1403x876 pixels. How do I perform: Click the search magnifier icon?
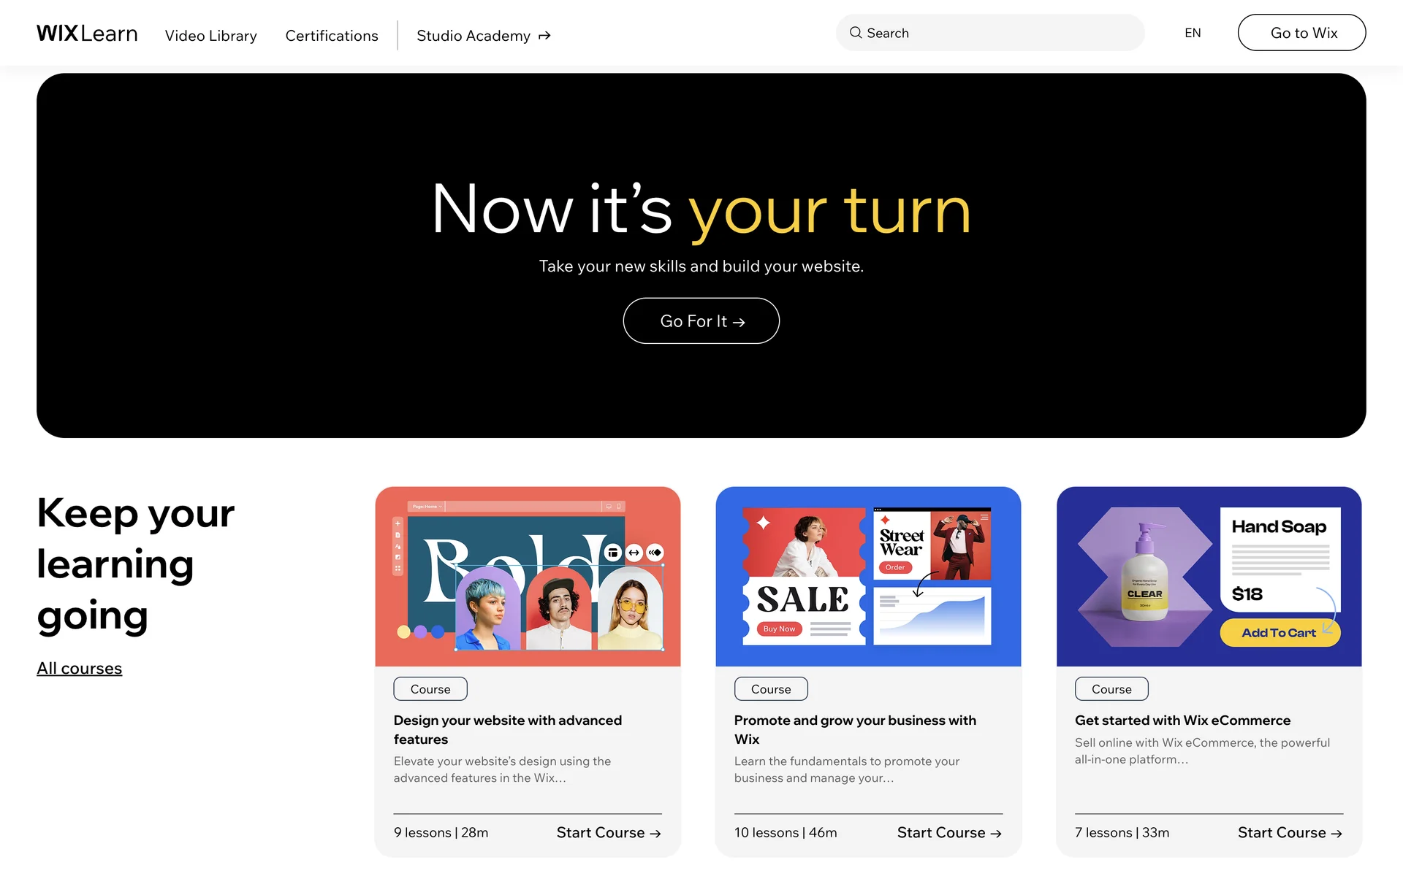pos(855,33)
